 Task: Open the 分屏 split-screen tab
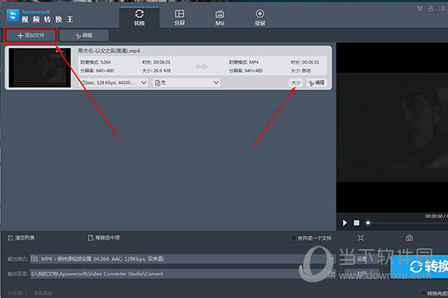click(179, 17)
